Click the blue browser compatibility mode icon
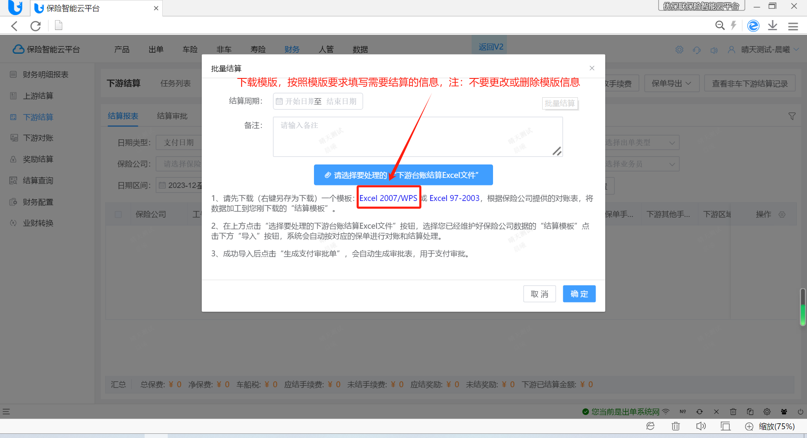807x438 pixels. click(753, 26)
